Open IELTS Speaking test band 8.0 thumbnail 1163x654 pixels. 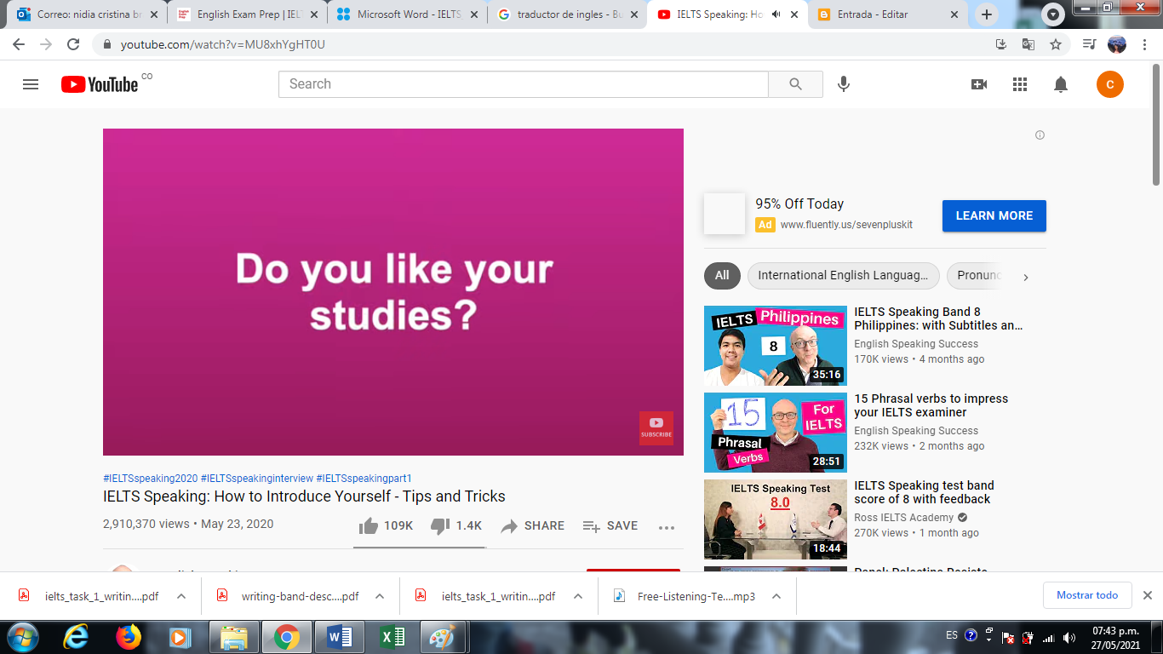point(776,519)
